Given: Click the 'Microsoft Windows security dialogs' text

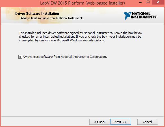Looking at the screenshot, I should (81, 40).
